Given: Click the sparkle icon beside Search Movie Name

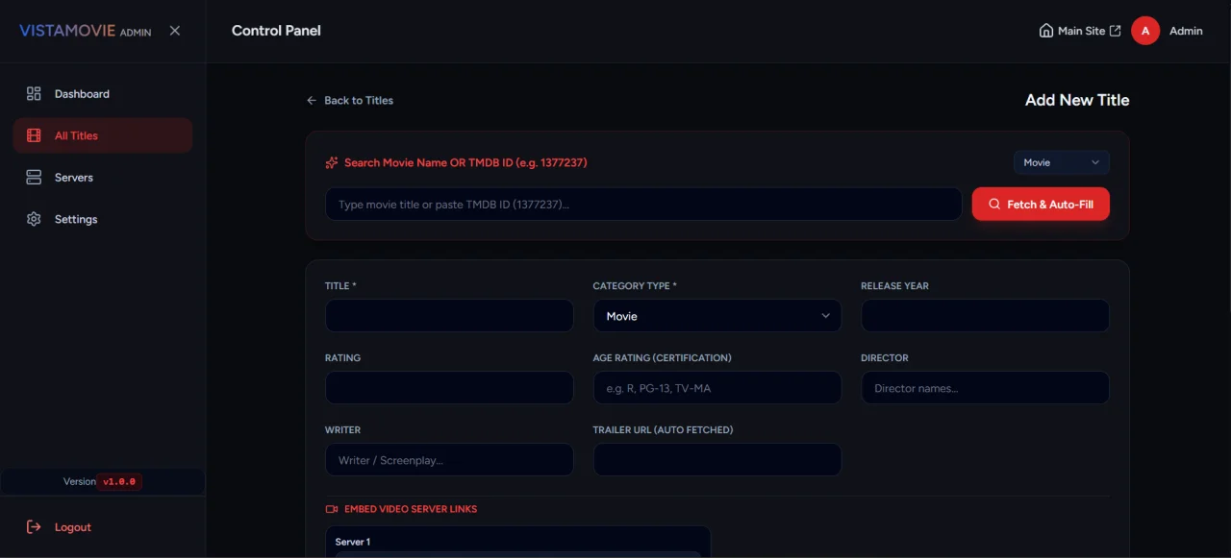Looking at the screenshot, I should (x=332, y=162).
